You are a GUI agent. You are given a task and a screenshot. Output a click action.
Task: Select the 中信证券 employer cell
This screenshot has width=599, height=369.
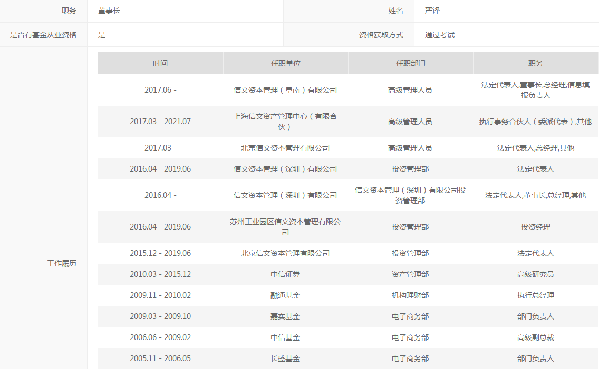coord(285,274)
